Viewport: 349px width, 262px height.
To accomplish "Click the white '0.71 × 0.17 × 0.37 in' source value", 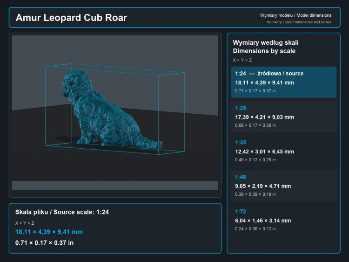I will 44,242.
